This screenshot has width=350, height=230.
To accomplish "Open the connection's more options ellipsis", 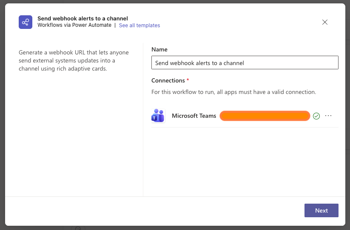I will click(328, 116).
